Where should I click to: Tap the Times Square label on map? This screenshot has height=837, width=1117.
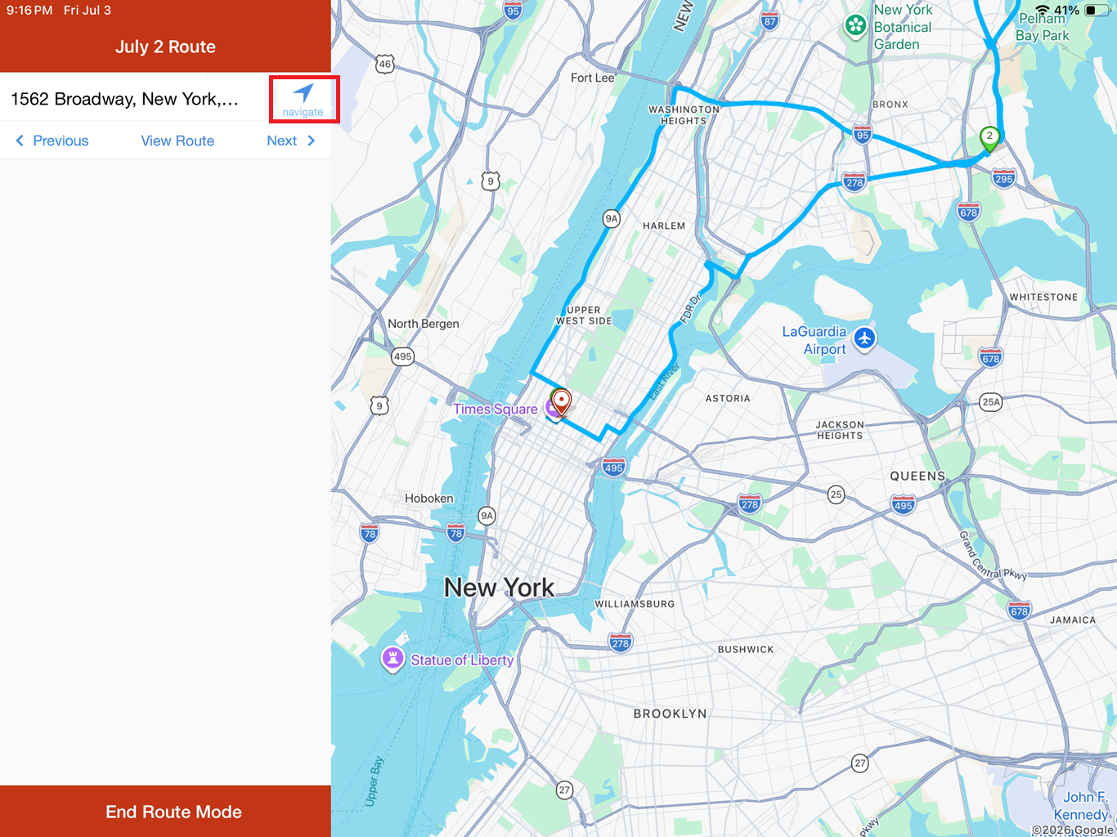(x=496, y=409)
